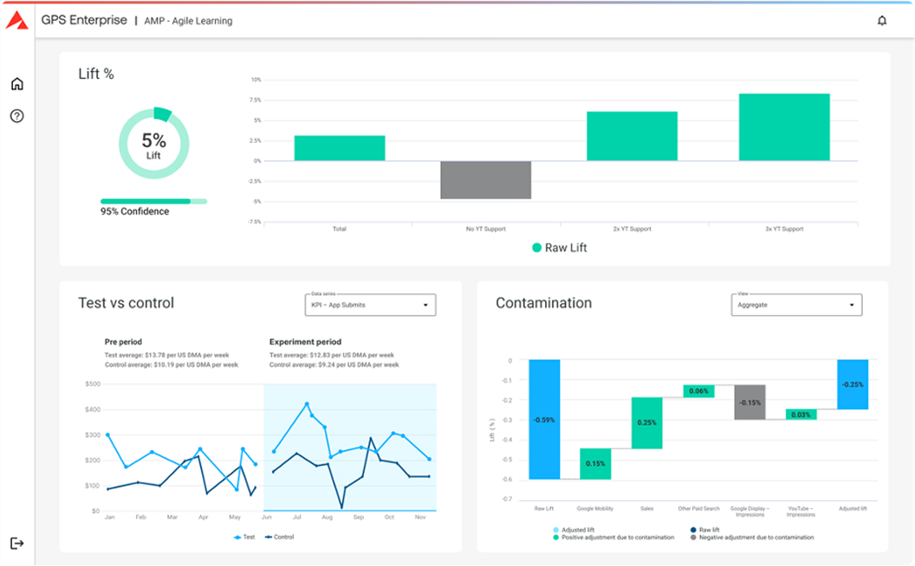Toggle the Test series legend item
This screenshot has height=566, width=915.
click(x=244, y=537)
